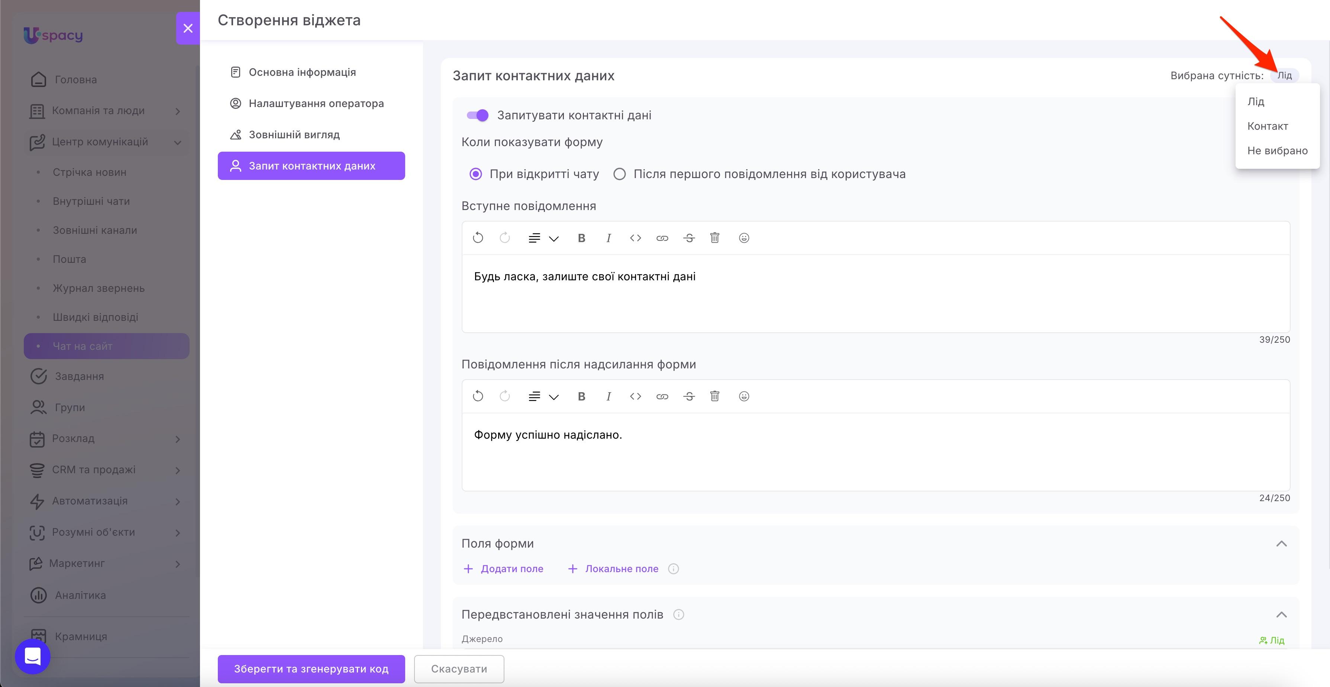Select Запит контактних даних tab
Image resolution: width=1330 pixels, height=687 pixels.
coord(311,166)
